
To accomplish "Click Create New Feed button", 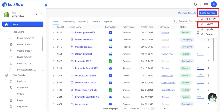I will (x=208, y=13).
